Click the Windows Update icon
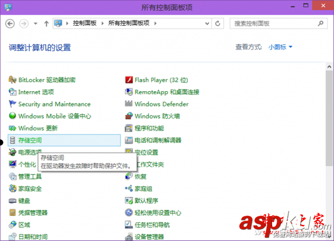334x241 pixels. click(13, 128)
